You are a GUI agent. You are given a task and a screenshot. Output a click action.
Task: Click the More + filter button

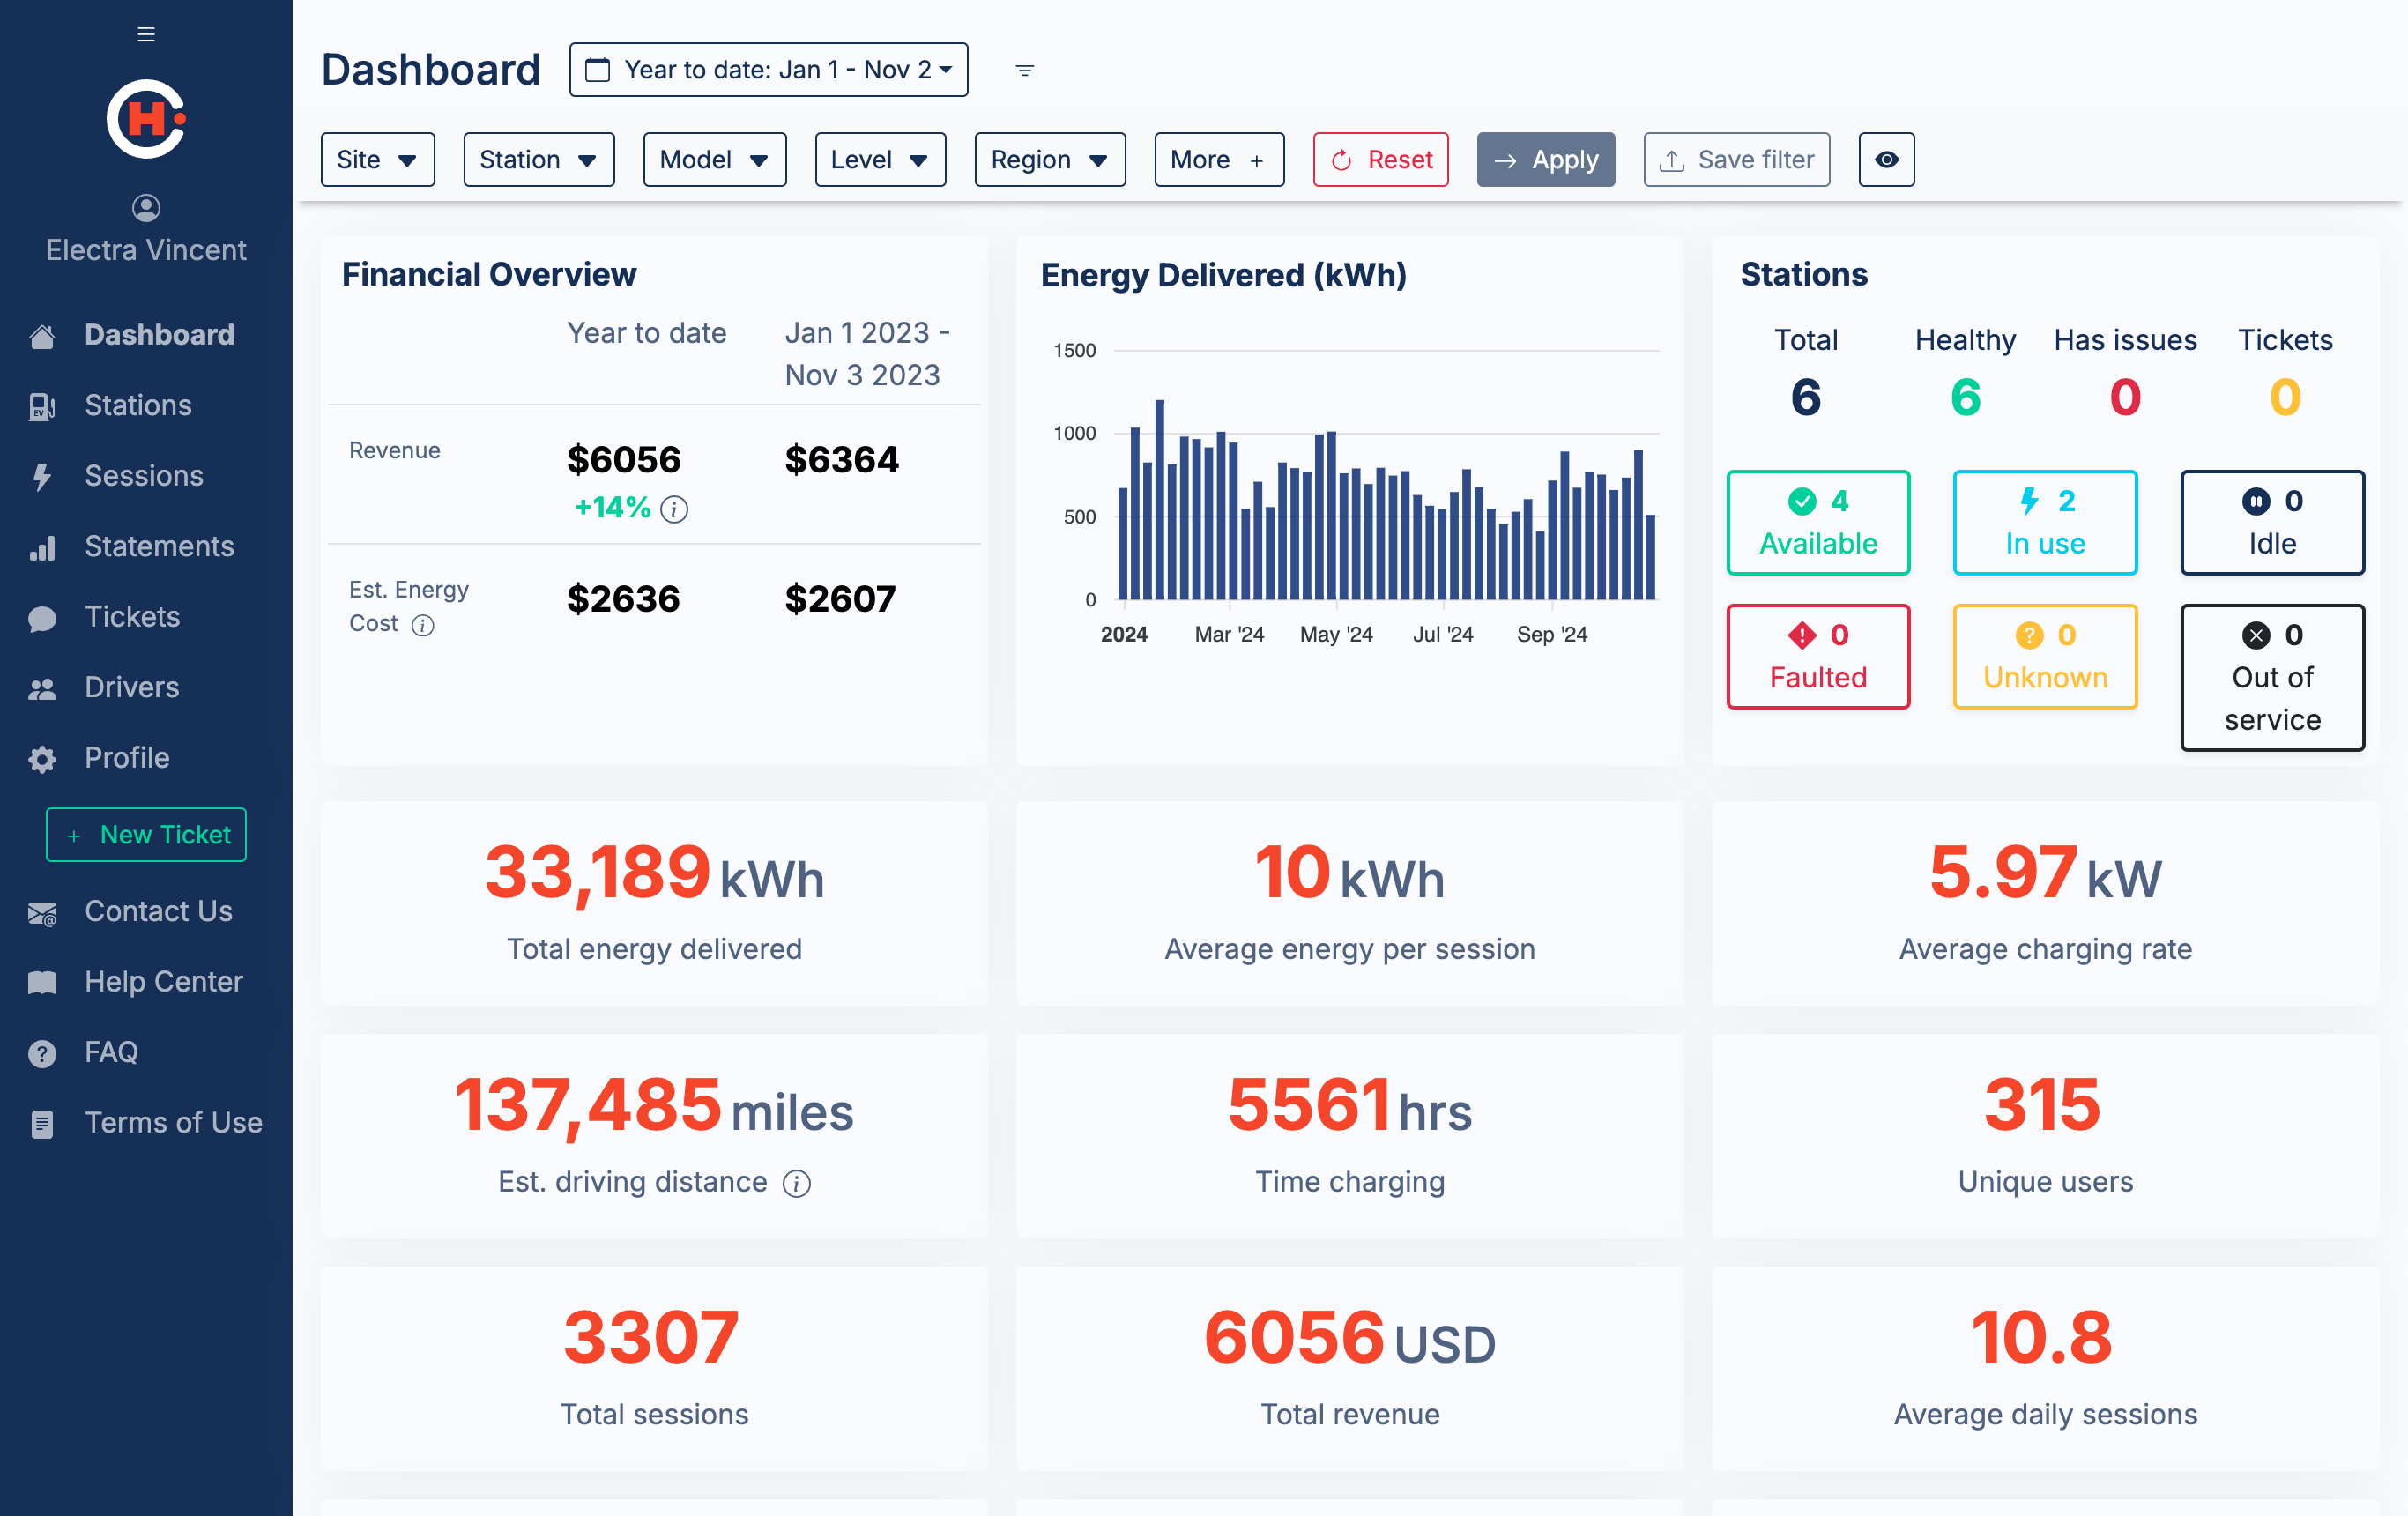(x=1218, y=160)
